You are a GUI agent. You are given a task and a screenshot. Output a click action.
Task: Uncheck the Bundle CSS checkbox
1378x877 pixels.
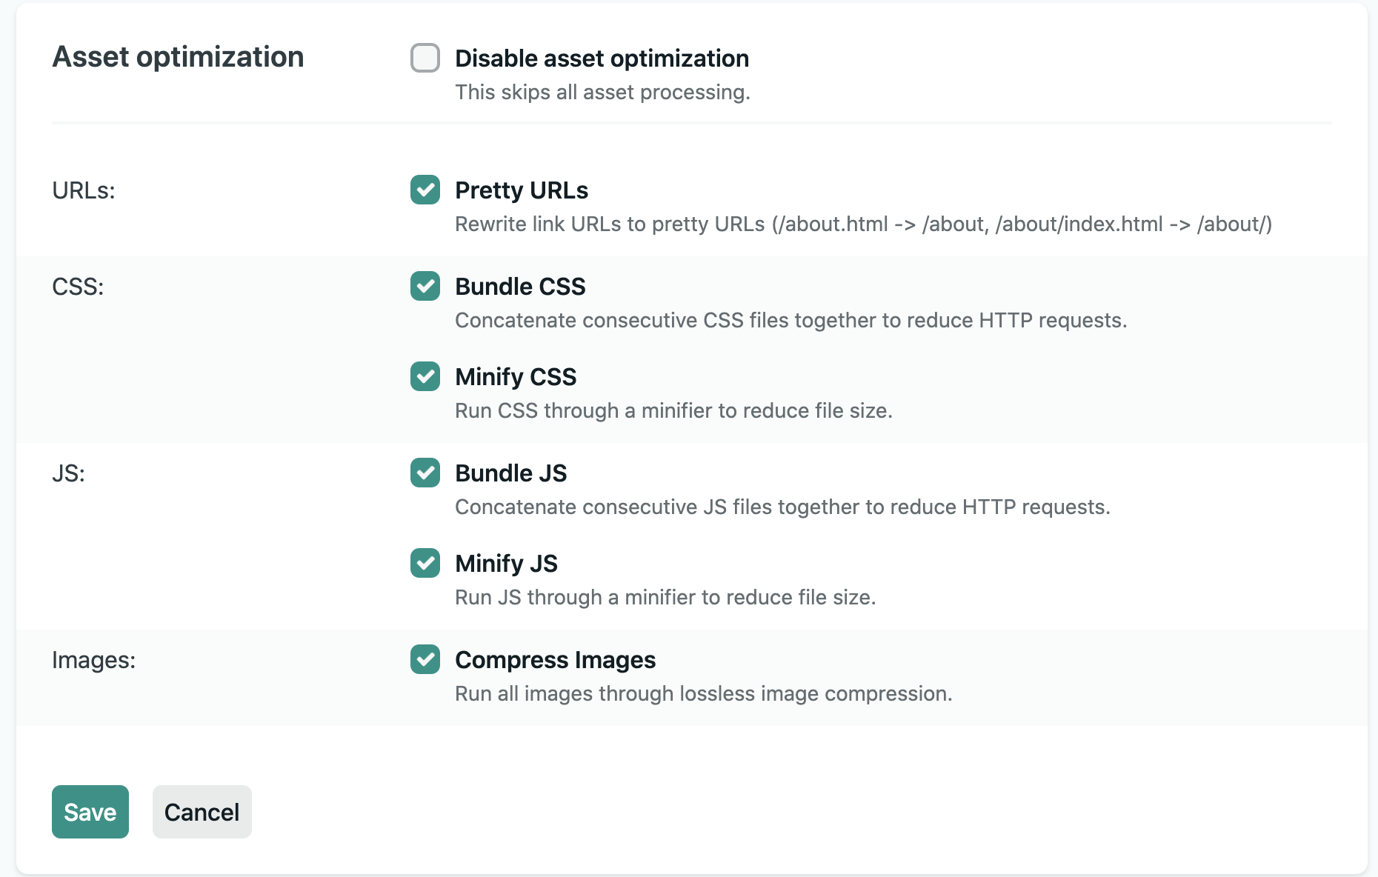pos(425,286)
